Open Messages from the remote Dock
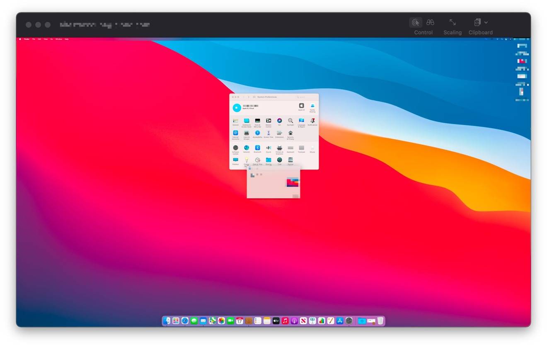Image resolution: width=547 pixels, height=347 pixels. [194, 321]
